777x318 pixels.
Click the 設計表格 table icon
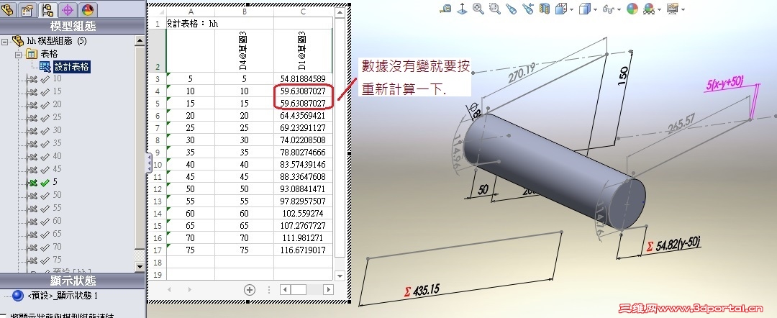click(x=45, y=67)
